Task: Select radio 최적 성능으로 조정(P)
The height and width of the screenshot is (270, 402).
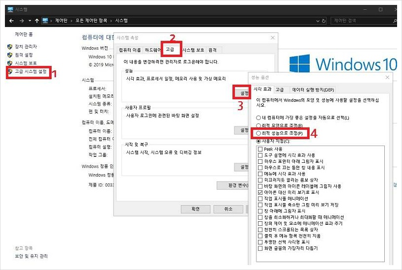Action: tap(258, 133)
